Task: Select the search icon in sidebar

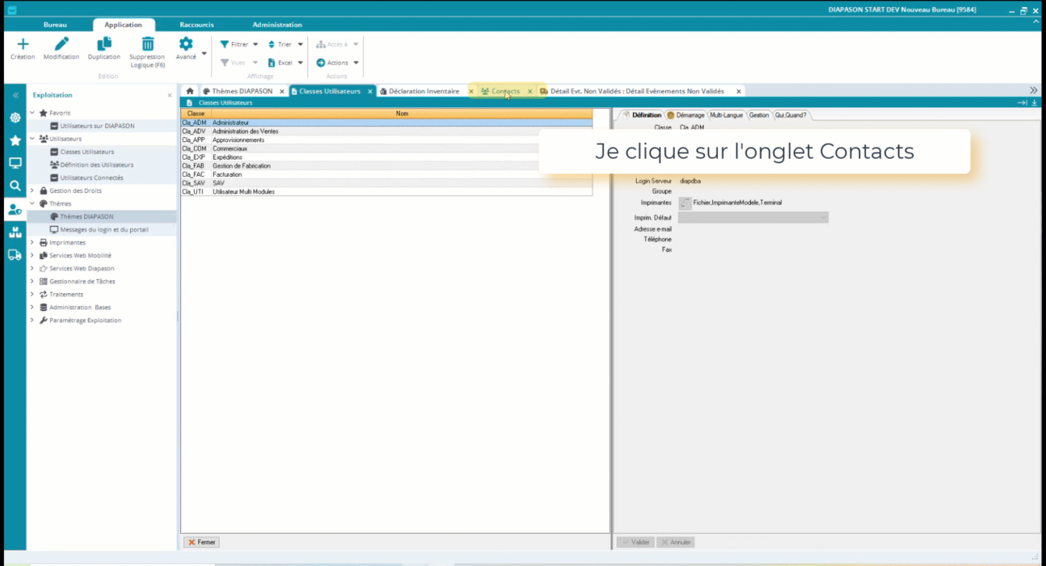Action: 15,186
